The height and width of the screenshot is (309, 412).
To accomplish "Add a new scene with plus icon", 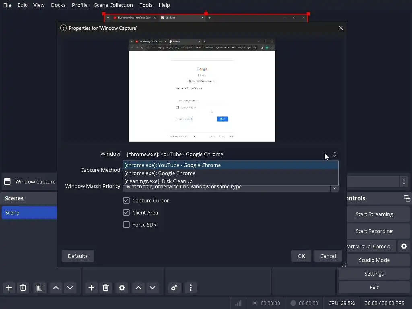I will [x=9, y=288].
